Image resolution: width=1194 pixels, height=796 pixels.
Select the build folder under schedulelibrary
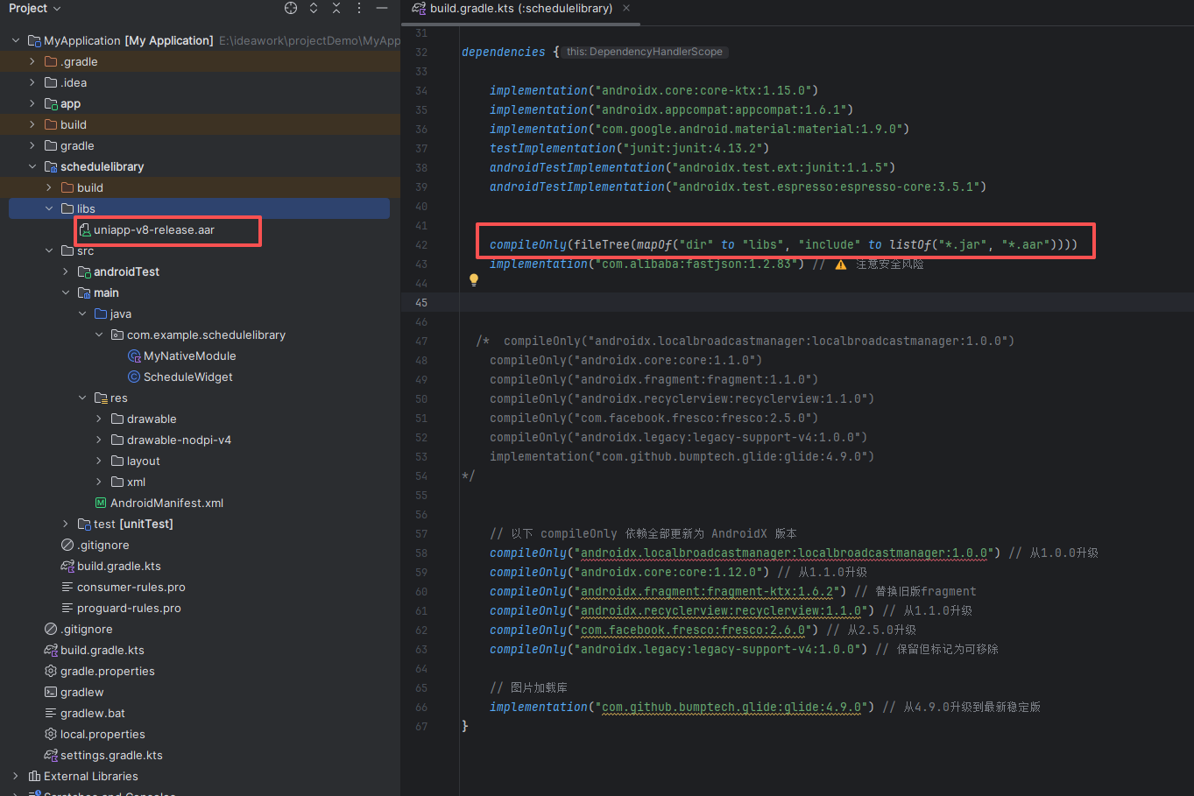[90, 187]
